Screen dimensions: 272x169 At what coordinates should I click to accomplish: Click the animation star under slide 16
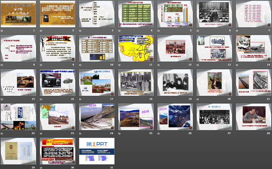point(41,99)
